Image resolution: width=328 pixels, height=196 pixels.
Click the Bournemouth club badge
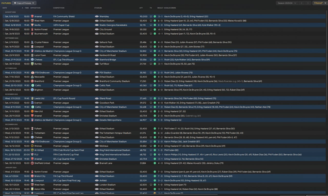32,34
